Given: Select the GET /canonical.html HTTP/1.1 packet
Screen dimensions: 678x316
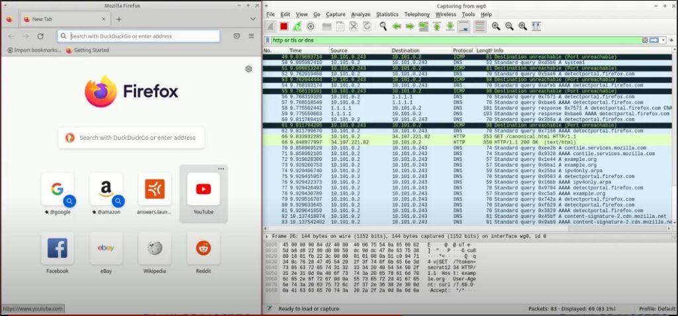Looking at the screenshot, I should (468, 136).
